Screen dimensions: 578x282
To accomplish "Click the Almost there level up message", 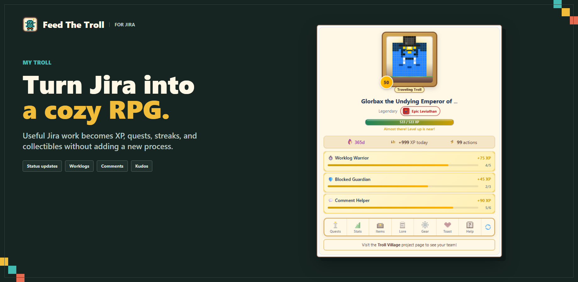I will point(409,129).
